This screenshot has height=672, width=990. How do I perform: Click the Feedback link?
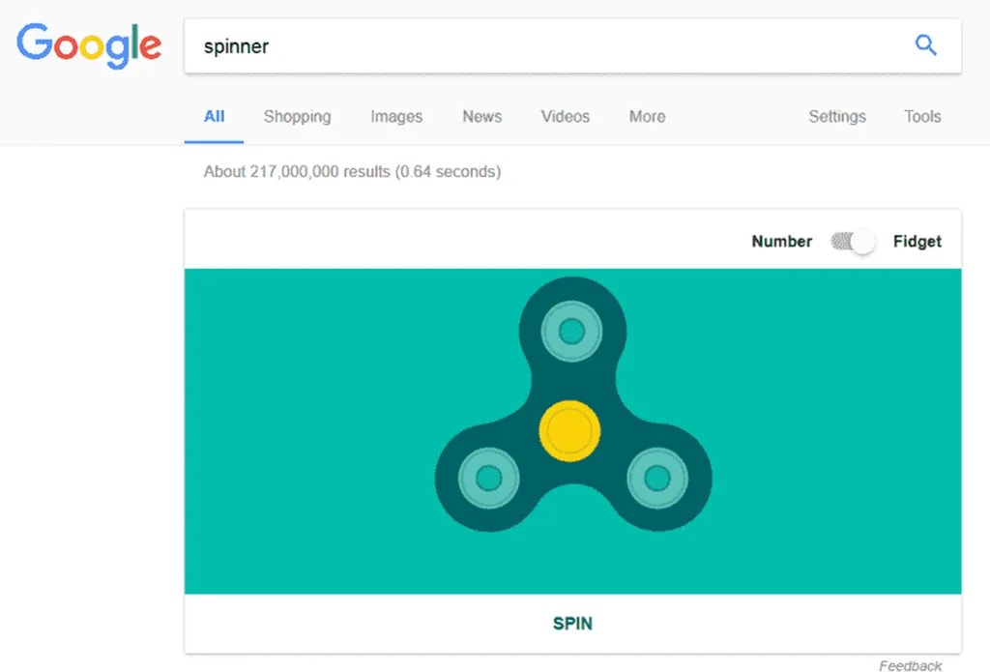910,665
